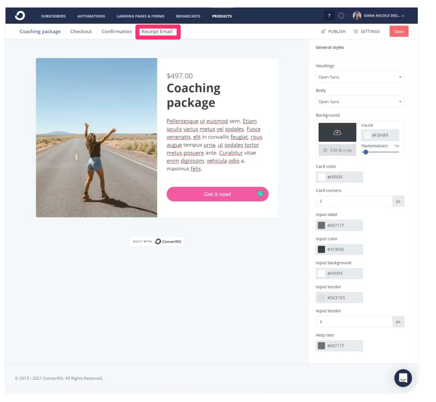436x402 pixels.
Task: Open the Broadcasts menu item
Action: point(188,16)
